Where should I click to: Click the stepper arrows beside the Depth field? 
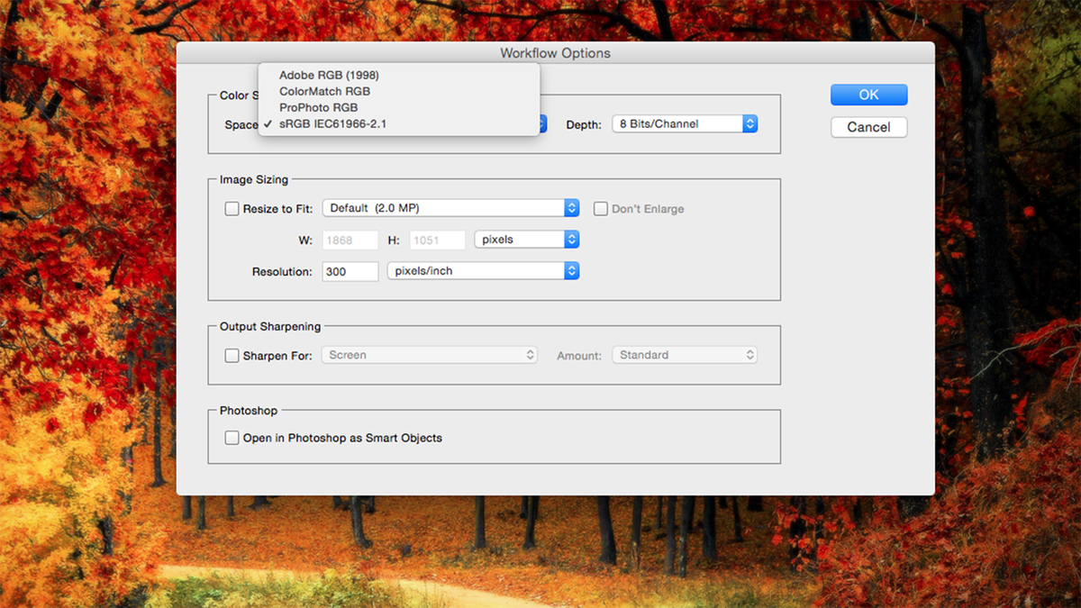click(x=750, y=123)
